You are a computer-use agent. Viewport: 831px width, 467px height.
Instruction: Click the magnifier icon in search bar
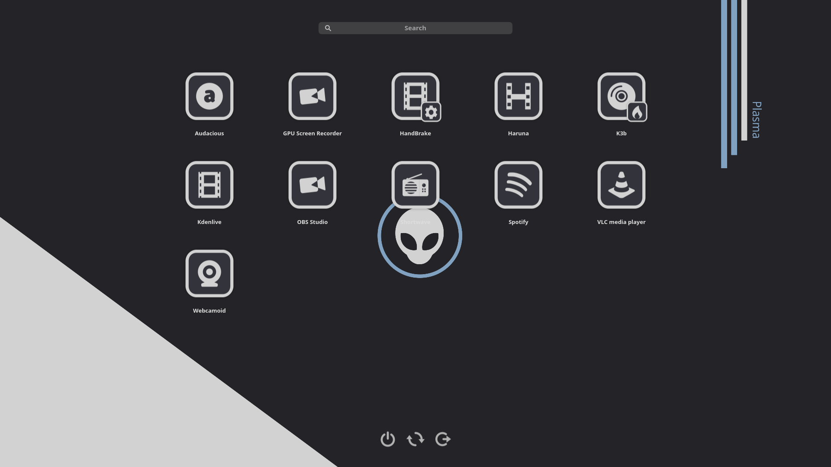click(328, 28)
